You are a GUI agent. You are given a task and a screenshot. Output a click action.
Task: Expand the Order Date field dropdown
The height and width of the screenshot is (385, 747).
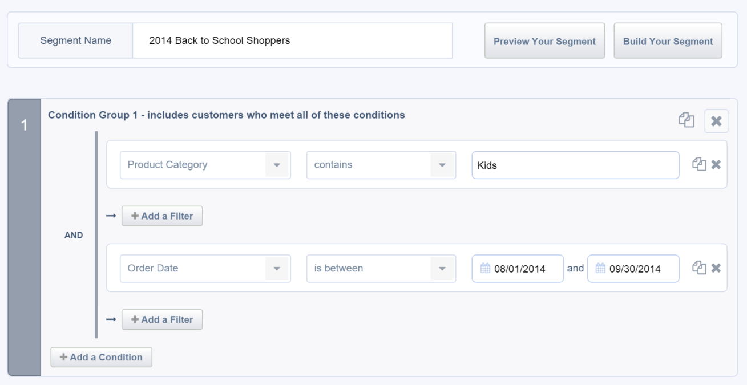277,268
